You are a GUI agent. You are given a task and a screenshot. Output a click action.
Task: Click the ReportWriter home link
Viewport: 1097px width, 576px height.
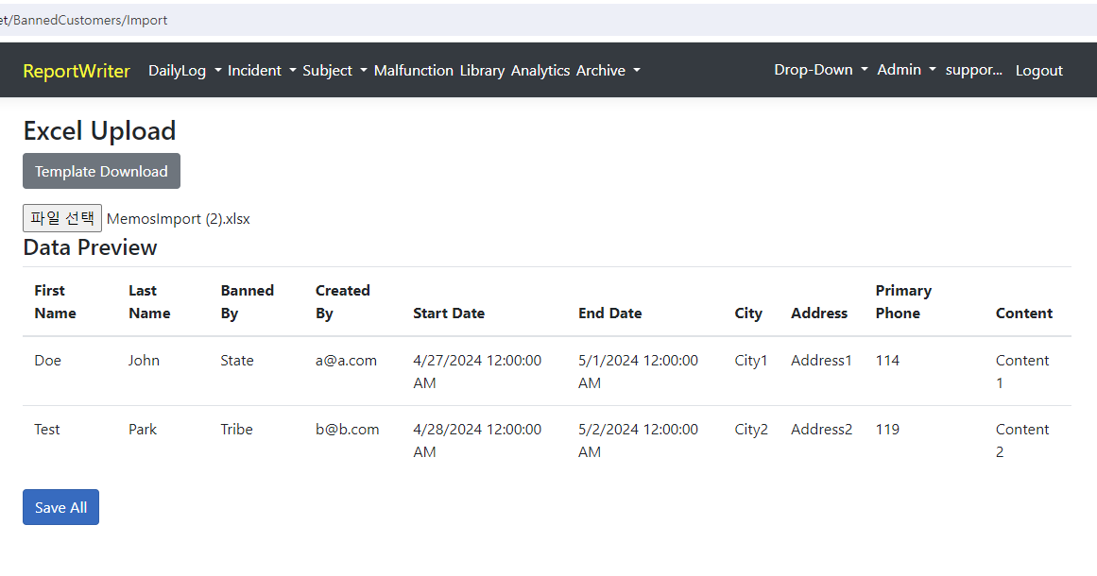77,70
